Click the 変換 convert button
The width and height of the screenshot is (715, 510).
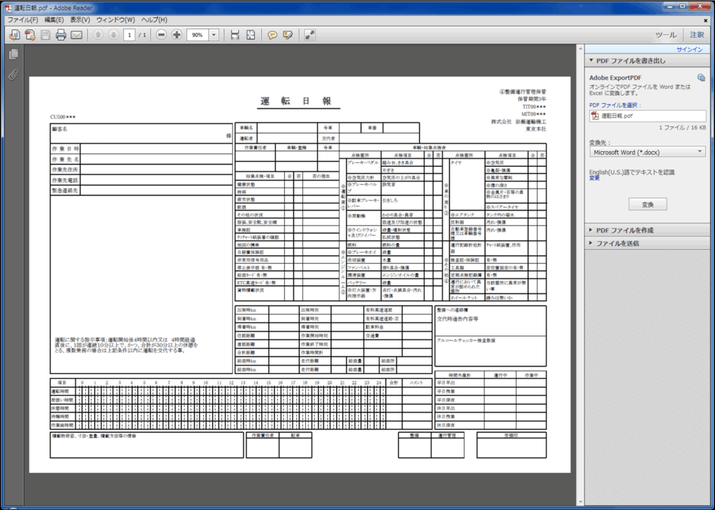647,204
